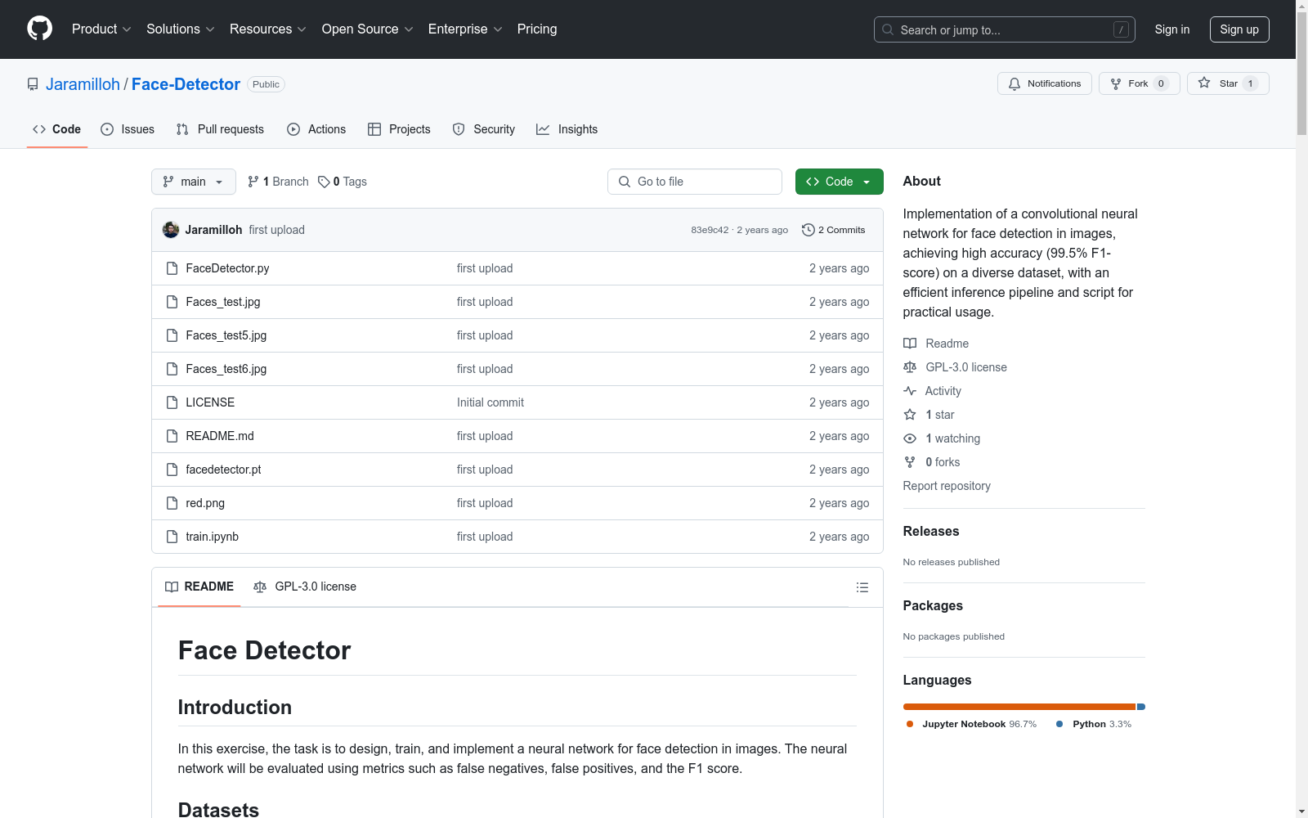Image resolution: width=1308 pixels, height=818 pixels.
Task: Select the GPL-3.0 license tab in README panel
Action: click(x=305, y=587)
